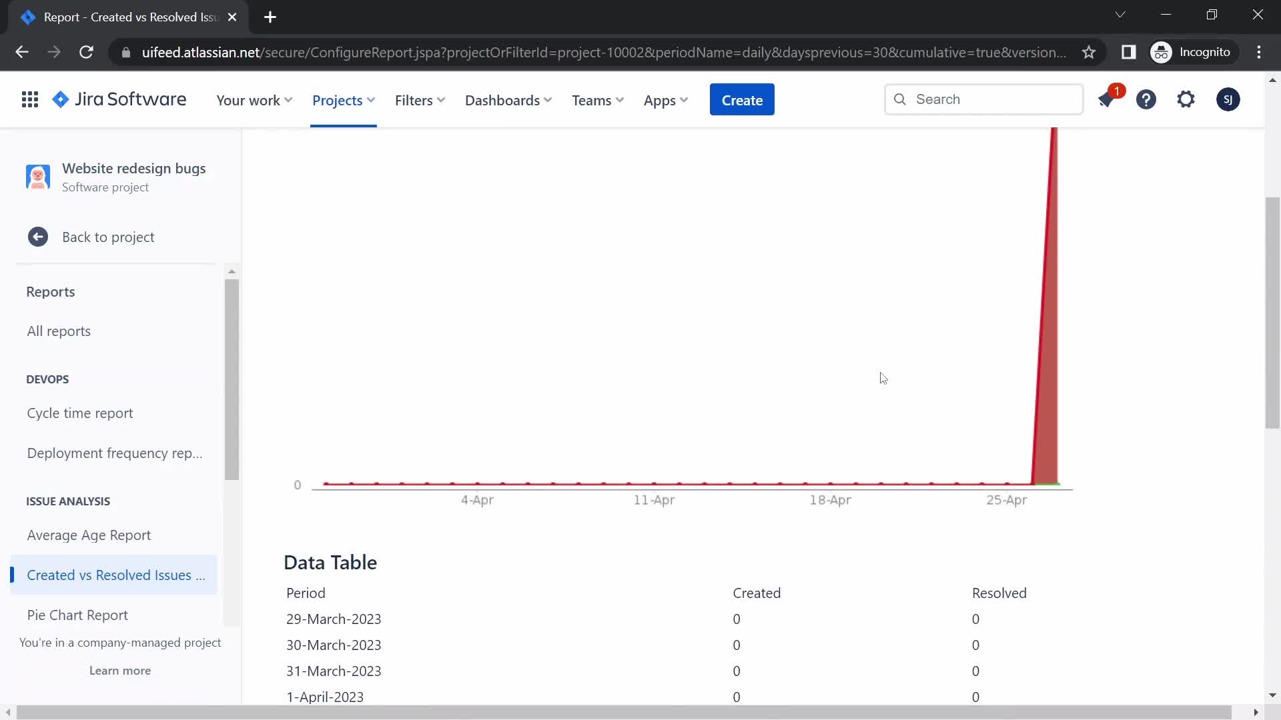1281x720 pixels.
Task: Open a new browser tab with plus icon
Action: pos(270,17)
